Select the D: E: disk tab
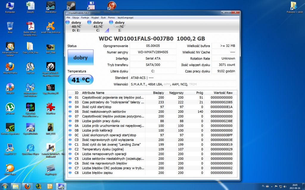 coord(76,26)
